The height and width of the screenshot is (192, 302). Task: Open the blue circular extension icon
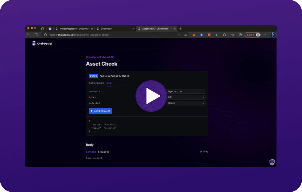point(201,35)
